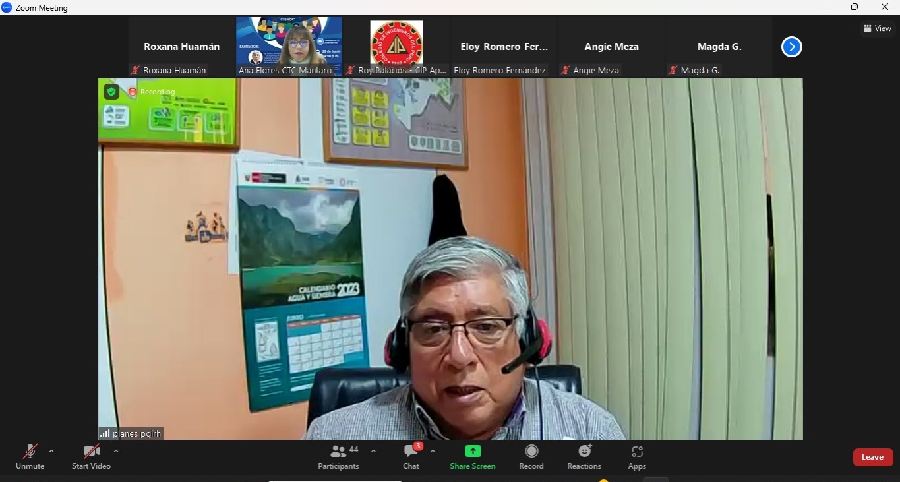Click the Zoom logo in title bar

coord(7,7)
